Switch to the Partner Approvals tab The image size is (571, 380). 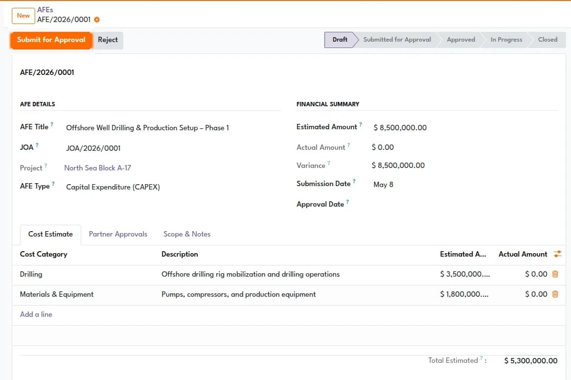[118, 234]
